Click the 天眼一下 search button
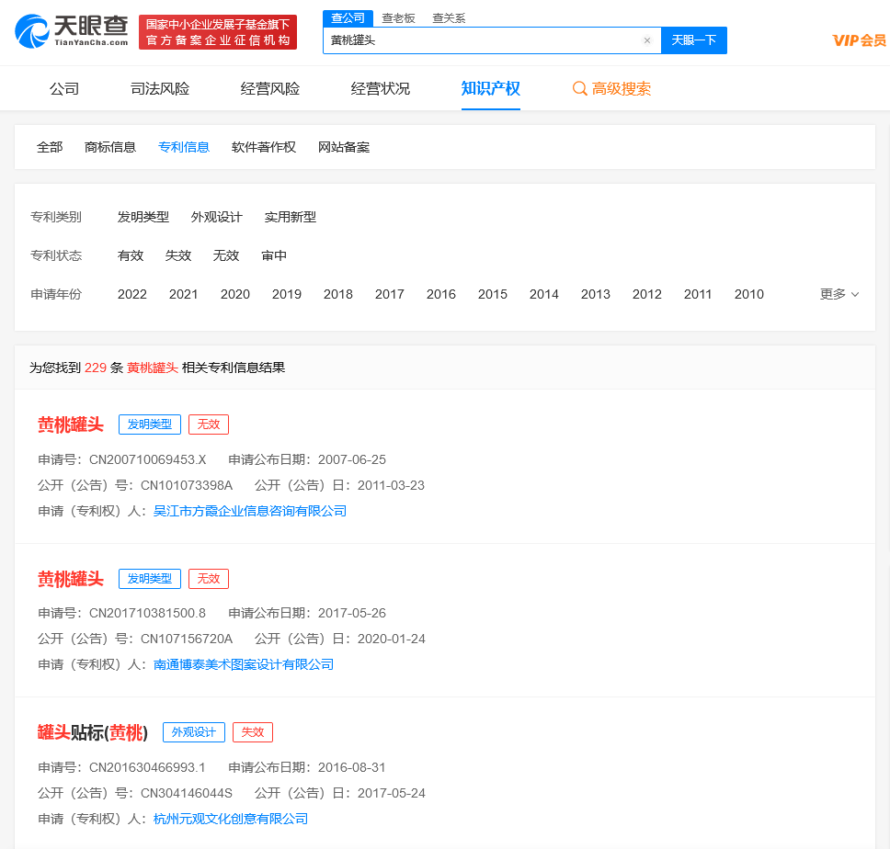 click(x=694, y=40)
